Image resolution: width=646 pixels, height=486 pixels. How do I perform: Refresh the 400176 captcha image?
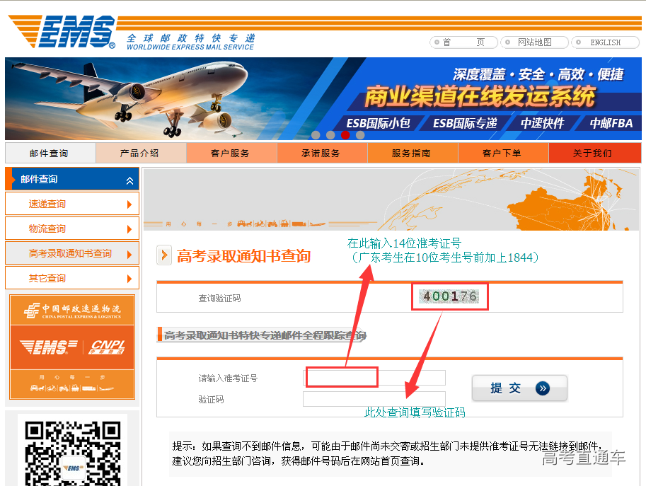click(x=449, y=297)
